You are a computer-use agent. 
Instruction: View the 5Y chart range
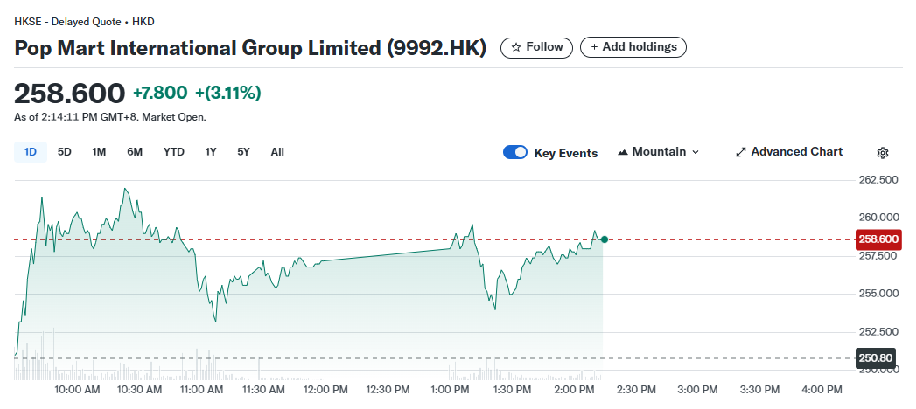(x=243, y=152)
